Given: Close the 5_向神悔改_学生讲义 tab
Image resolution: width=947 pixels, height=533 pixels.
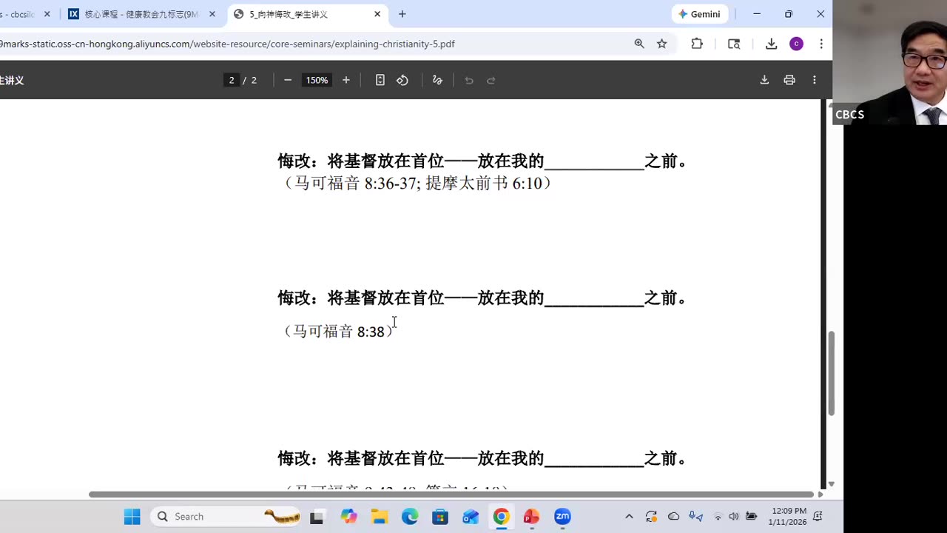Looking at the screenshot, I should pos(377,14).
